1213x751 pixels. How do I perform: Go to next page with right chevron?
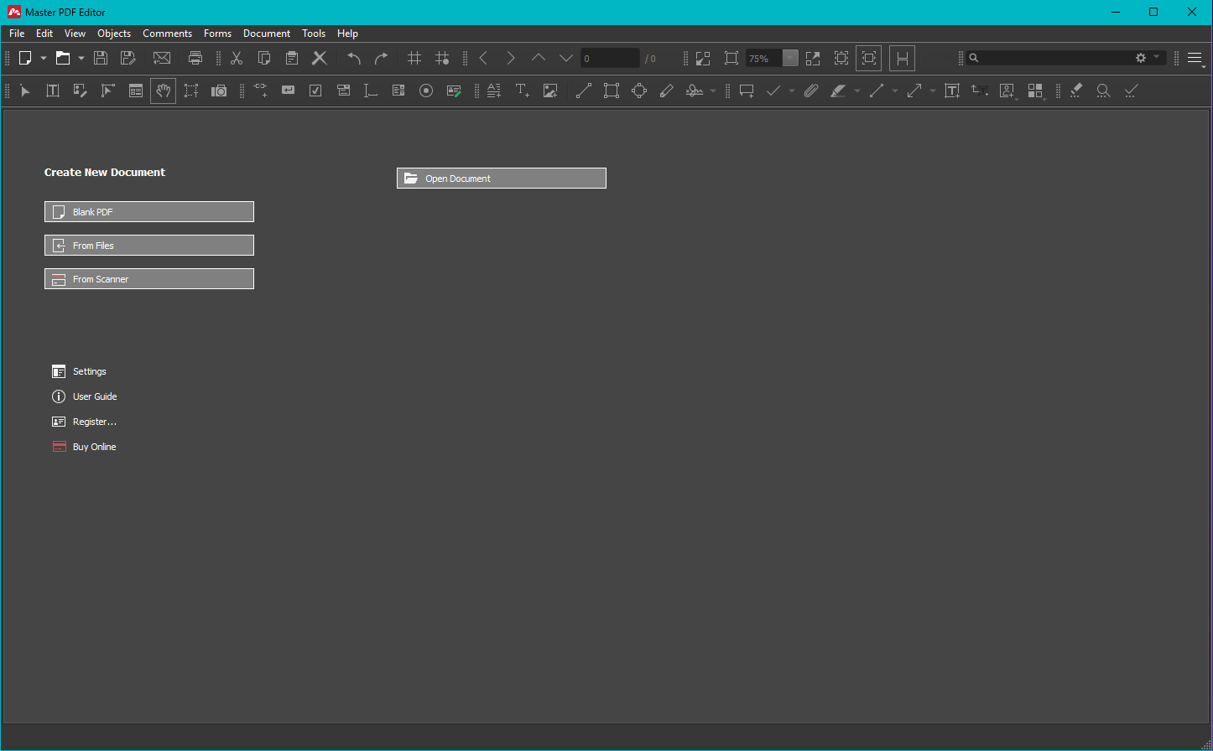[511, 58]
